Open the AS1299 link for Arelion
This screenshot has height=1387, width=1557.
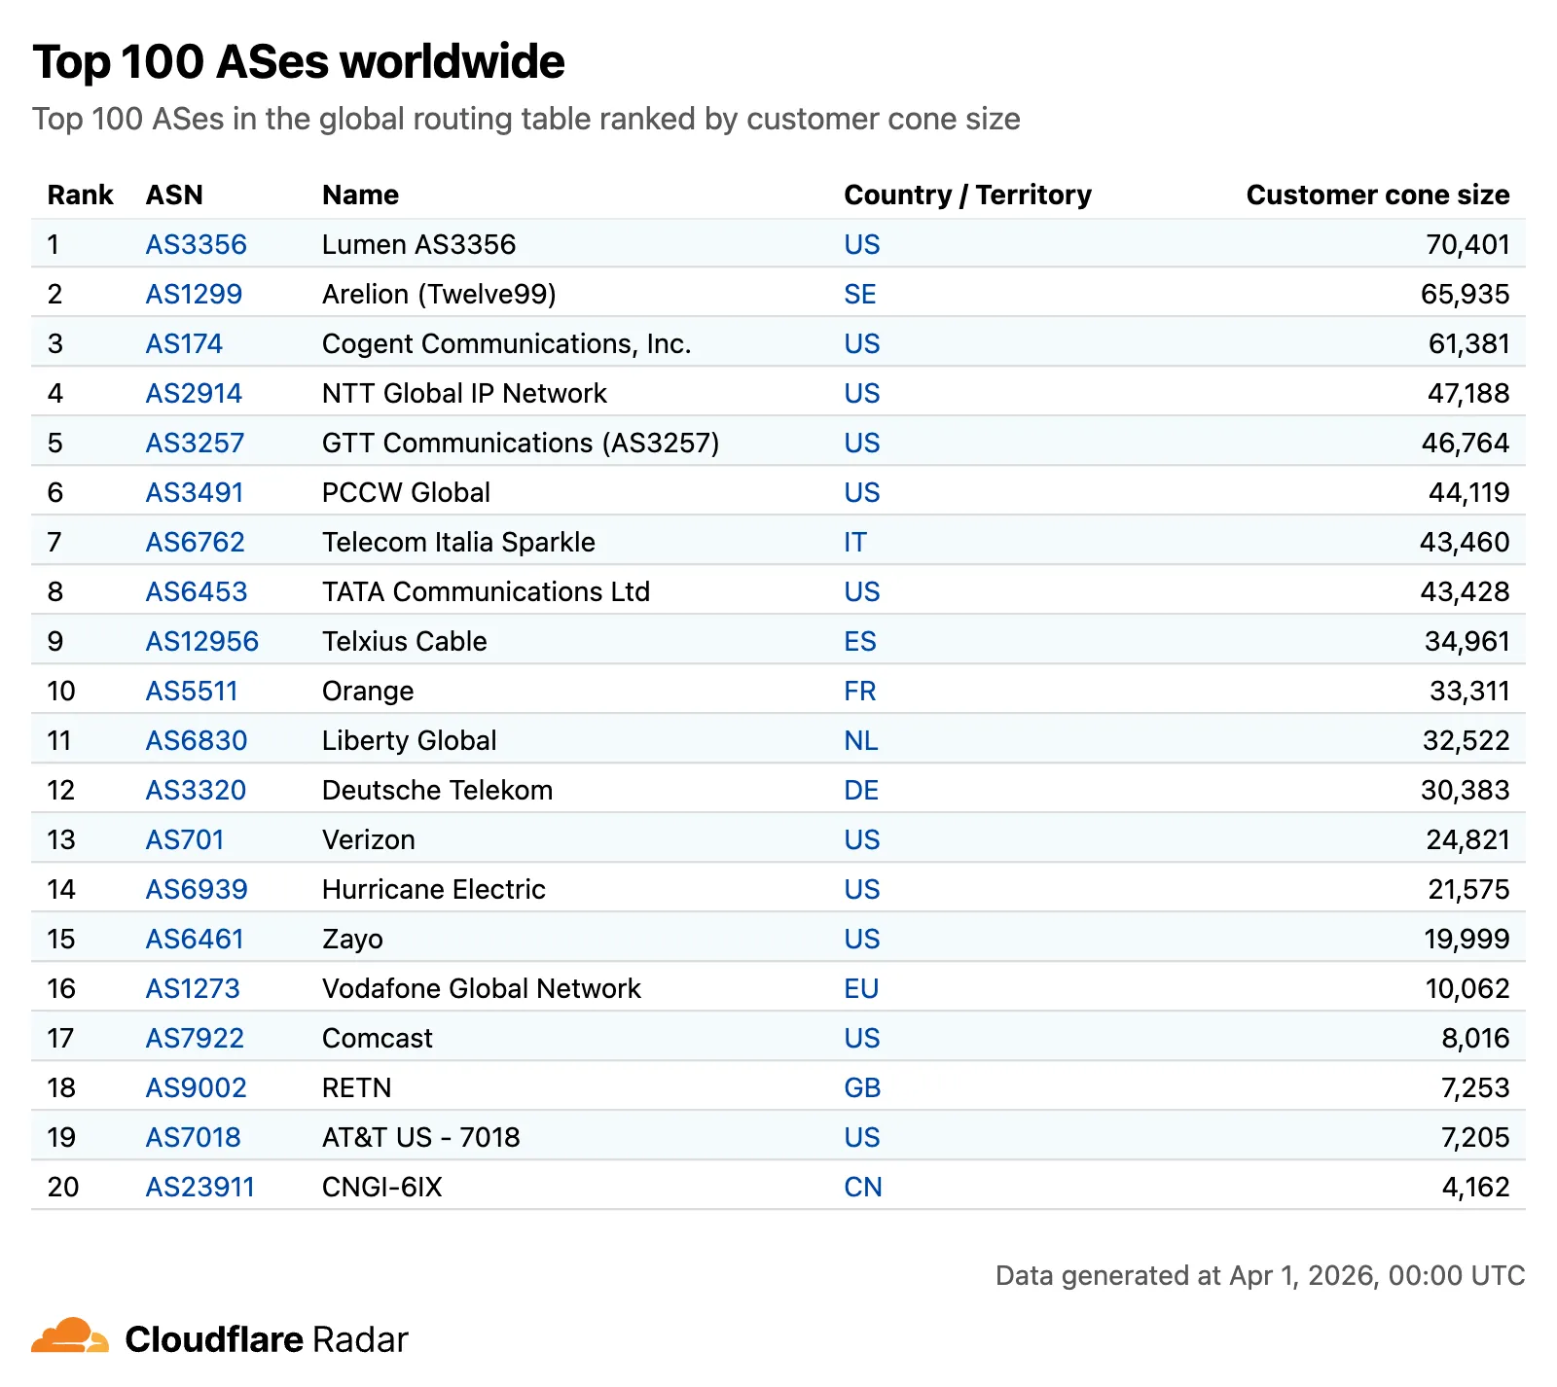point(194,294)
